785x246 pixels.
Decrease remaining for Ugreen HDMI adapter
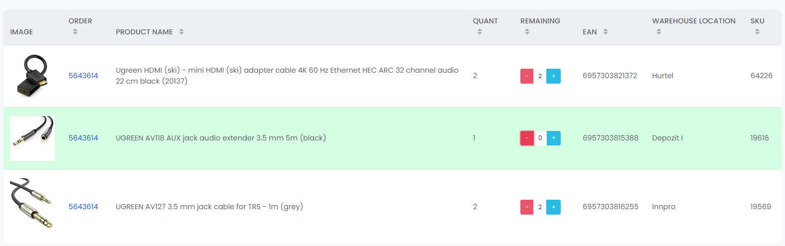tap(527, 76)
